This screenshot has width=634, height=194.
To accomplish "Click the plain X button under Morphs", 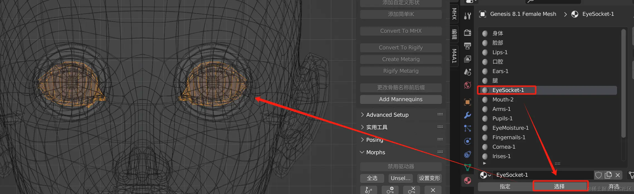I will [433, 190].
